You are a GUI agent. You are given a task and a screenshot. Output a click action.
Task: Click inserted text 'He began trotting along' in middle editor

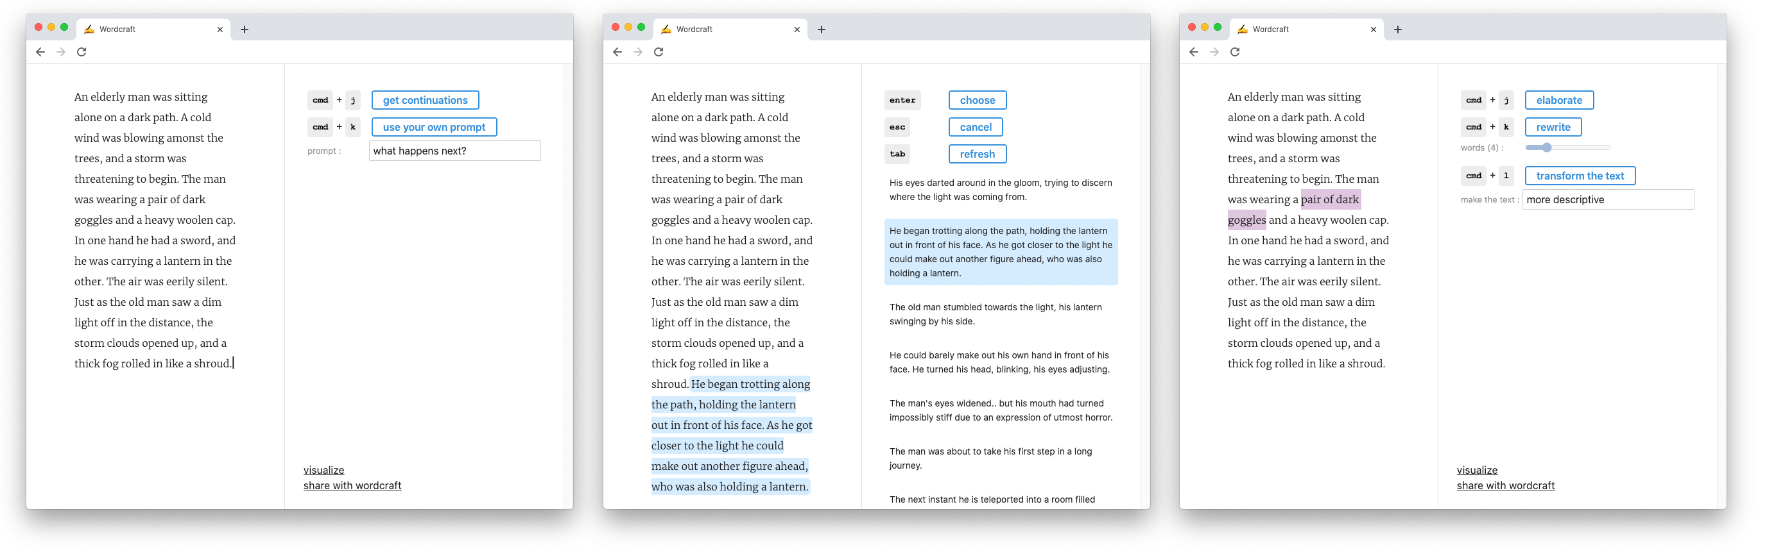tap(751, 384)
